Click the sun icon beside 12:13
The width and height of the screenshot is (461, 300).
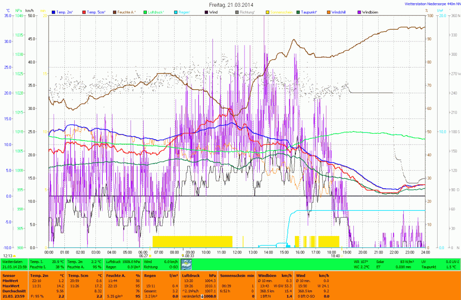[x=14, y=256]
